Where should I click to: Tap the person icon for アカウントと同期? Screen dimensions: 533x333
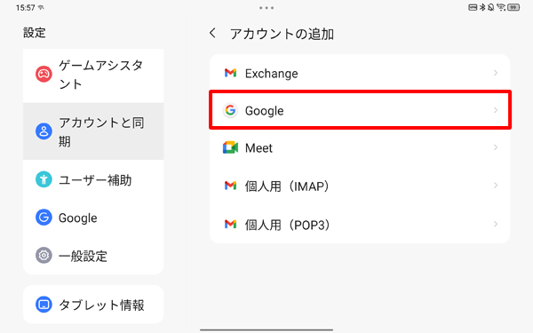[44, 131]
